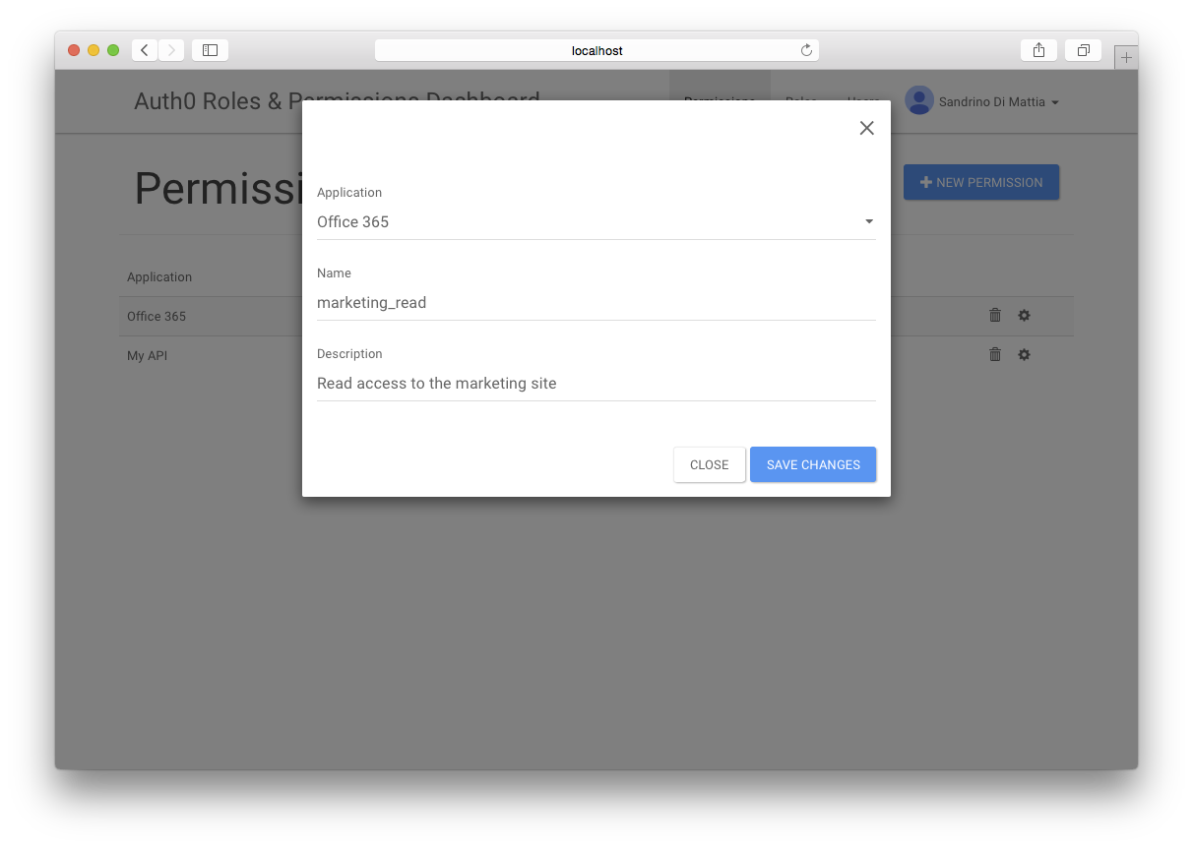1193x848 pixels.
Task: Reload the page in address bar
Action: pyautogui.click(x=806, y=50)
